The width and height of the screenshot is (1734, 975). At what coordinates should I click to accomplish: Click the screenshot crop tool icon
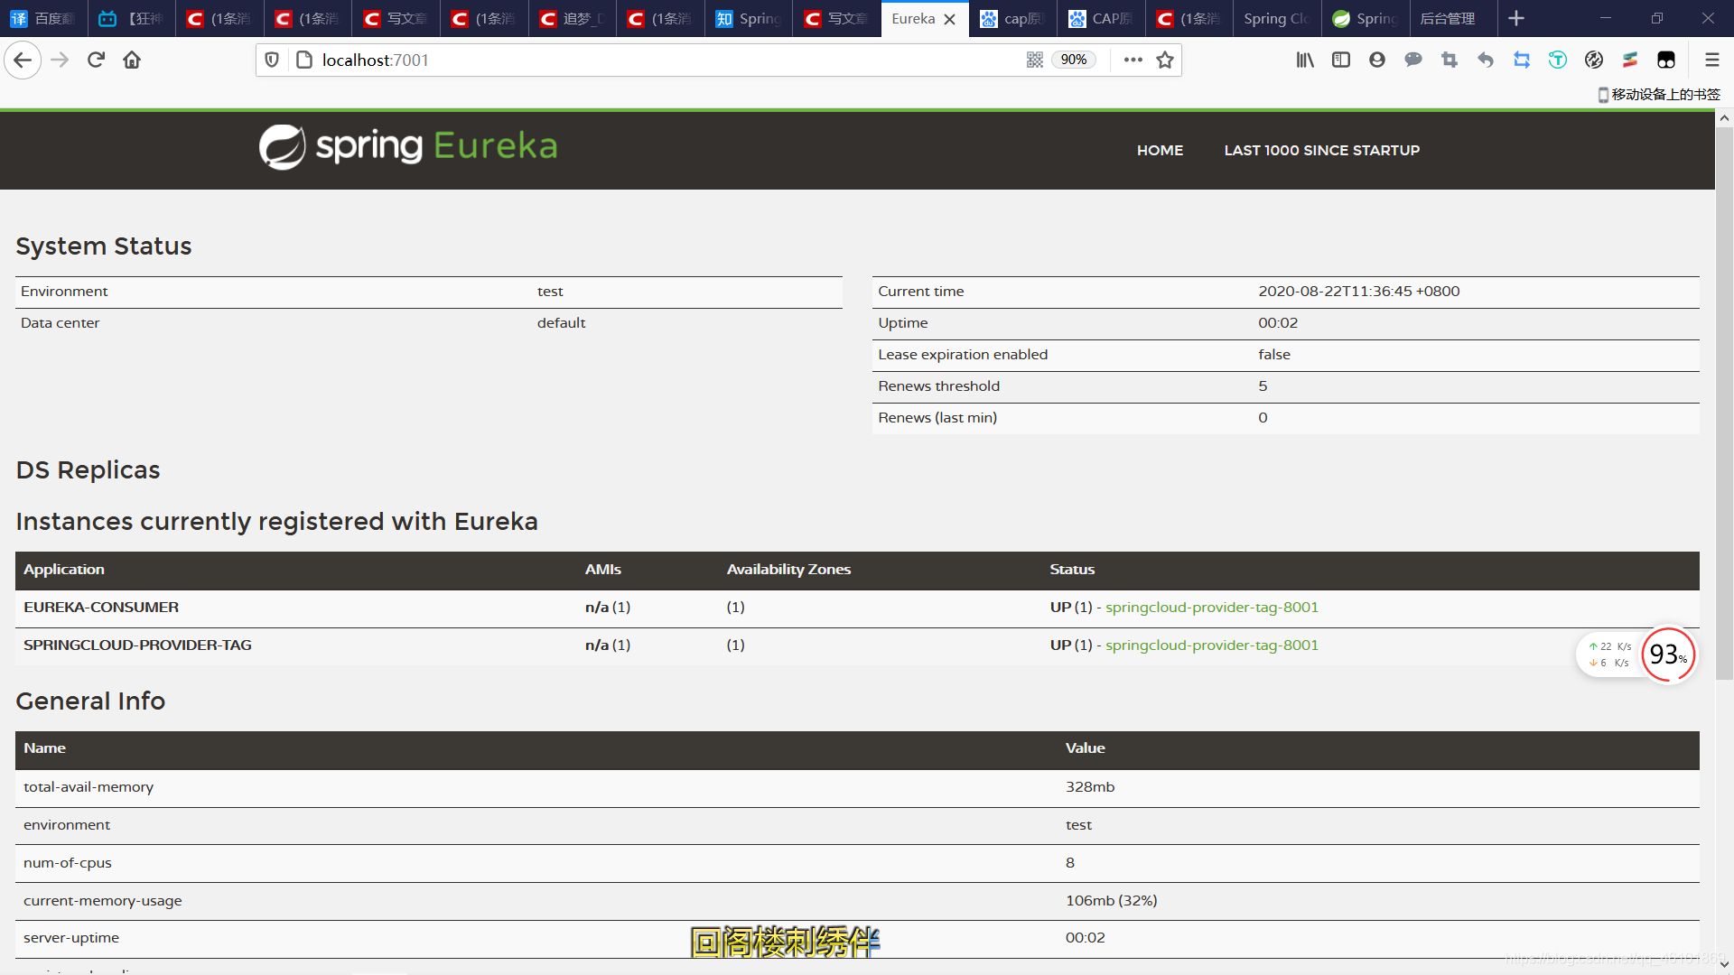[x=1450, y=60]
